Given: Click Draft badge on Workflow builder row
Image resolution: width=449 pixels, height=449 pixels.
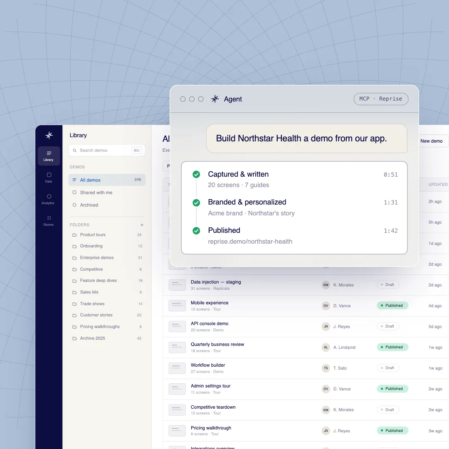Looking at the screenshot, I should 388,368.
